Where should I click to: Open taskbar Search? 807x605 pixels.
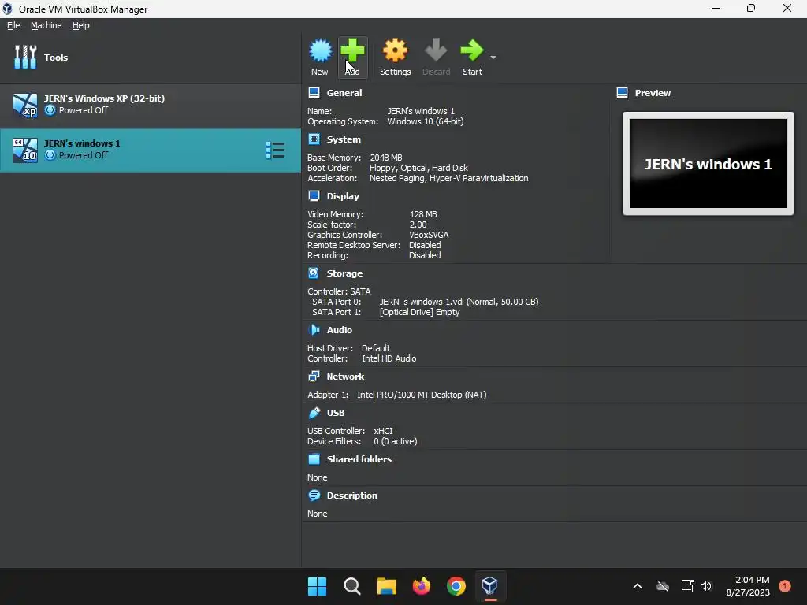pos(352,586)
